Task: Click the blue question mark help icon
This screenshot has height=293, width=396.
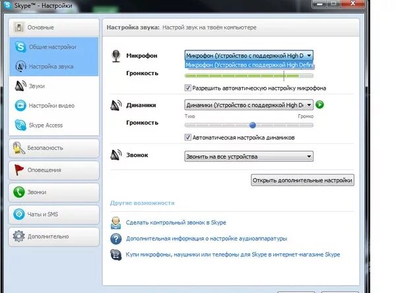Action: coord(116,239)
